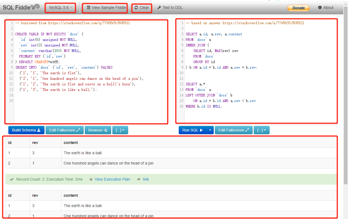Viewport: 348px width, 219px height.
Task: Expand schema panel query terminator dropdown
Action: 120,130
